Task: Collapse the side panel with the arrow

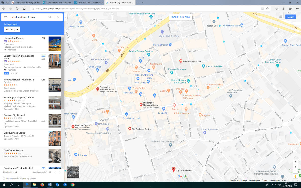Action: click(66, 17)
